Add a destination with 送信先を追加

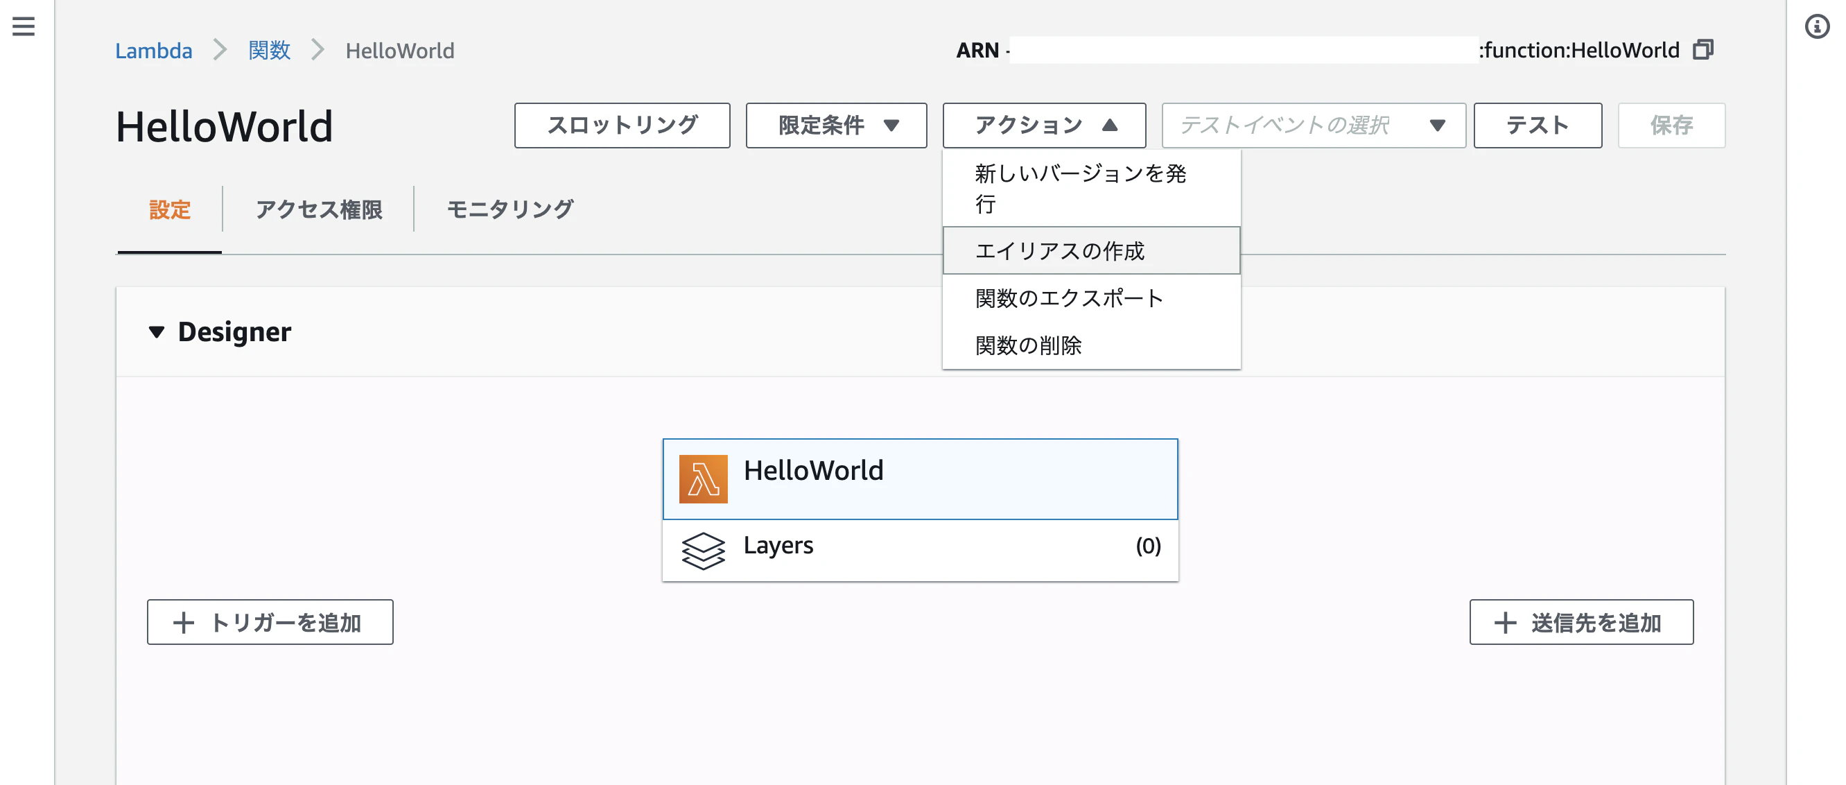[x=1581, y=622]
